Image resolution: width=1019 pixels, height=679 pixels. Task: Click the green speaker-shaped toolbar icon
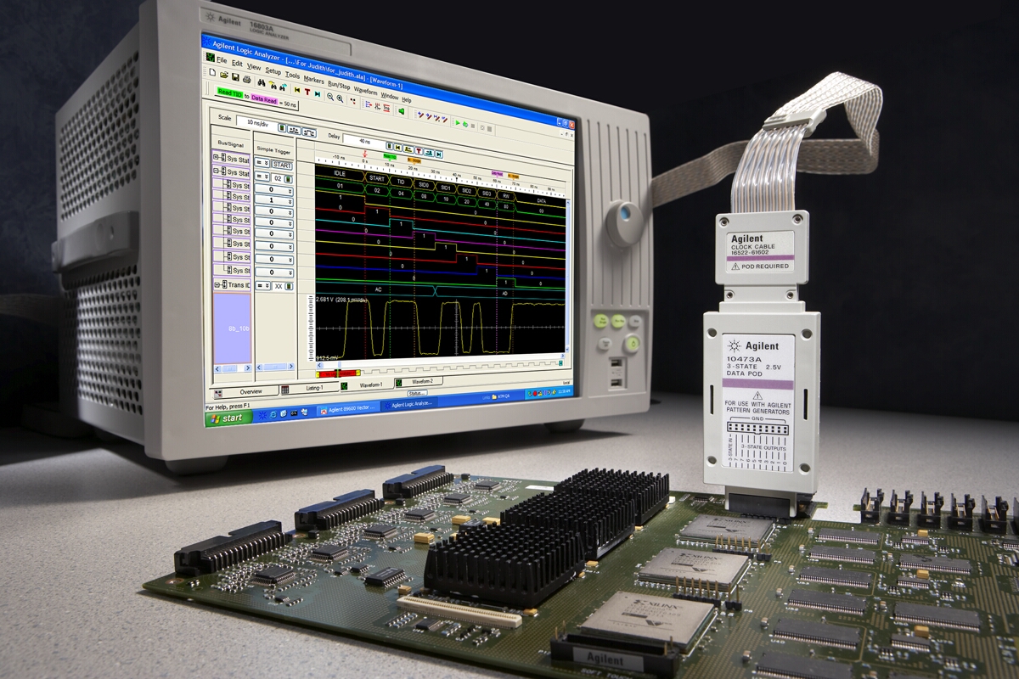coord(402,110)
